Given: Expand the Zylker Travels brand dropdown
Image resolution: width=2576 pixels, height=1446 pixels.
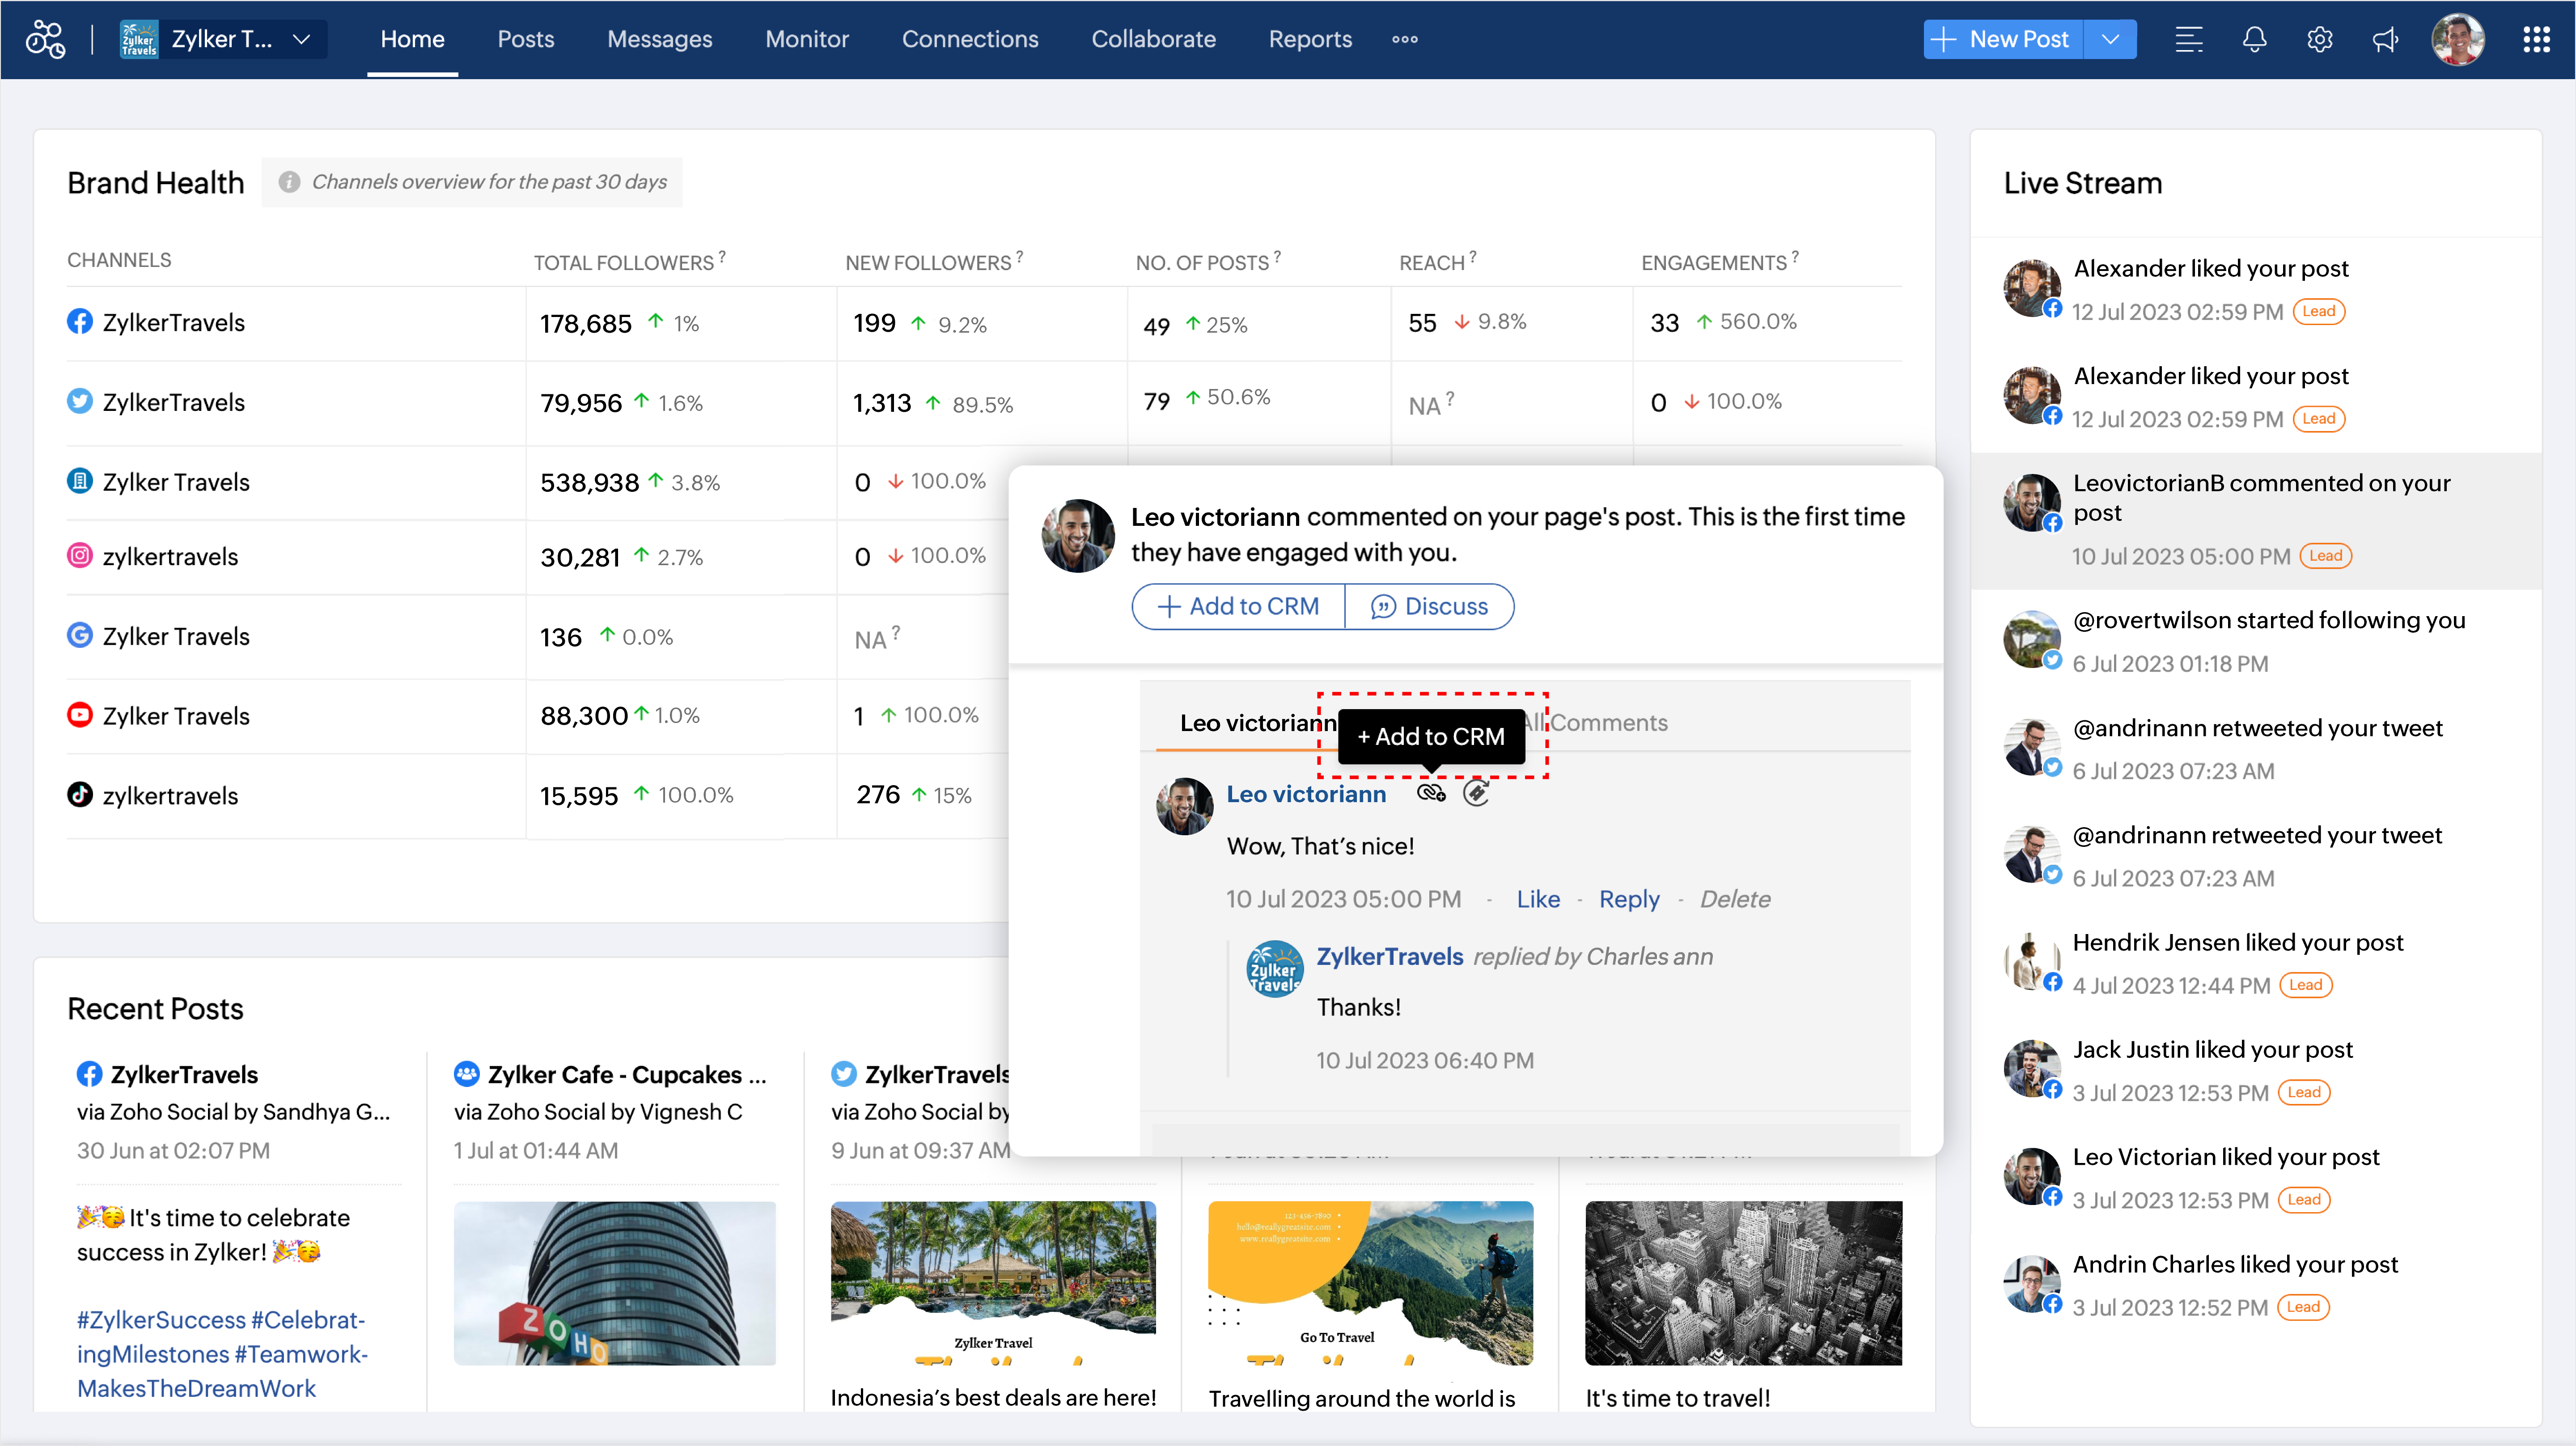Looking at the screenshot, I should pos(301,39).
